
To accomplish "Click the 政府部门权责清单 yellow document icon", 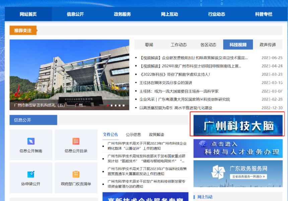I will point(76,174).
